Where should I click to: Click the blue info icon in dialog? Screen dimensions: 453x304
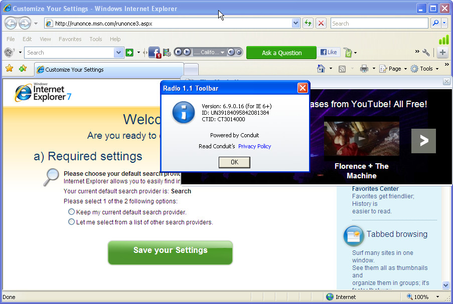(184, 113)
